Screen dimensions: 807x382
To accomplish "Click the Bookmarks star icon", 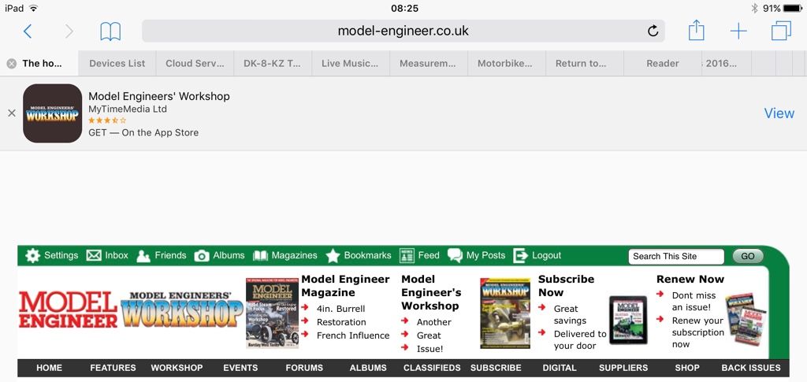I will coord(333,255).
